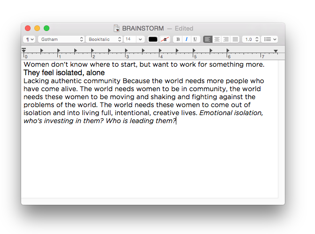The width and height of the screenshot is (315, 234).
Task: Open the list bullets and numbering menu
Action: [270, 39]
